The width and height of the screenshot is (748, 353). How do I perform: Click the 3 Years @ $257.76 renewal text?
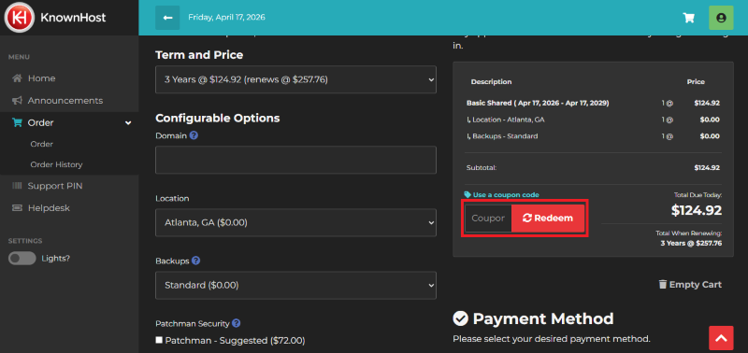(691, 244)
